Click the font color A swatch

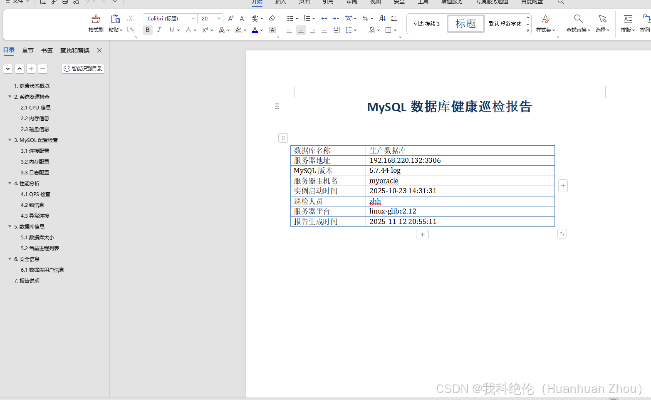coord(255,30)
